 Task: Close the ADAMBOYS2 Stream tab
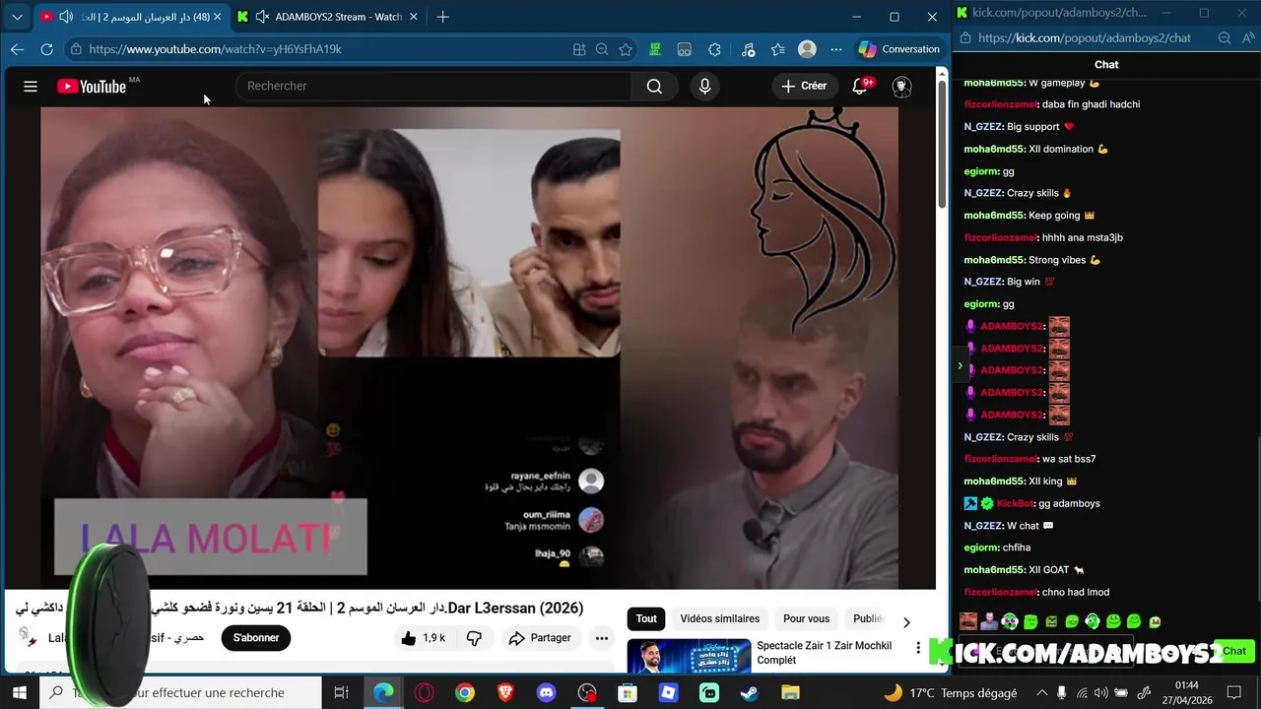[414, 17]
